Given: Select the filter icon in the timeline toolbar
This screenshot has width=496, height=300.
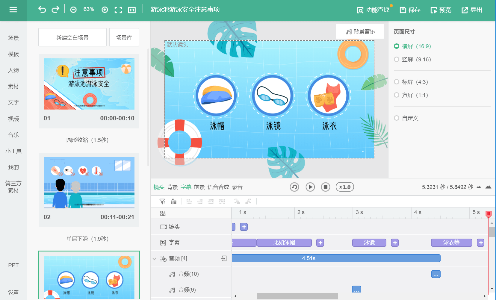Looking at the screenshot, I should click(162, 201).
